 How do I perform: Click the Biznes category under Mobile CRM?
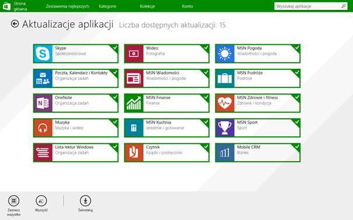(243, 152)
